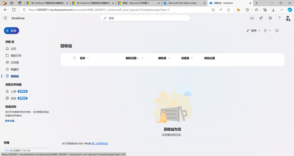Open browser collections icon
Screen dimensions: 294x156
pos(265,10)
